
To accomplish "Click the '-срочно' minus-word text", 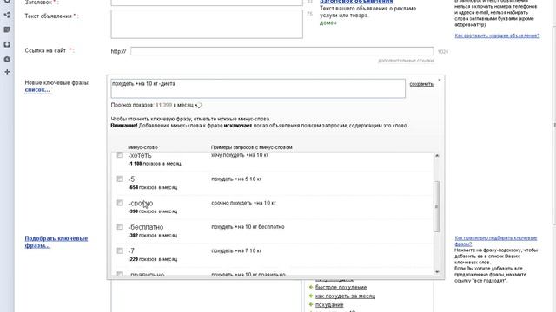I will point(141,204).
